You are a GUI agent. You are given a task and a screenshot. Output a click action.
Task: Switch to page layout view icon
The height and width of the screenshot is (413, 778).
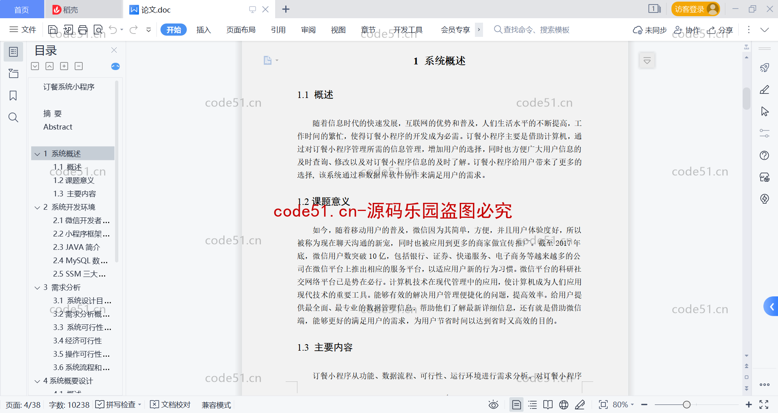517,404
